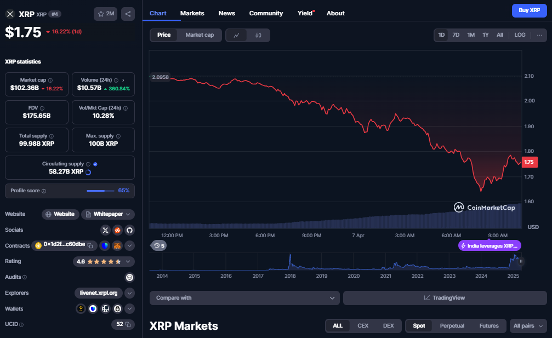Switch to the Markets tab
Image resolution: width=552 pixels, height=338 pixels.
[192, 13]
